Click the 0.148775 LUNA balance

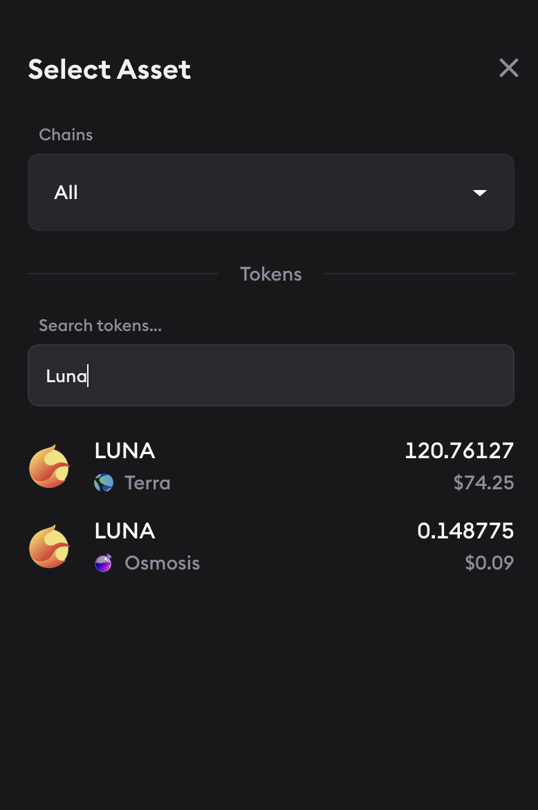465,531
